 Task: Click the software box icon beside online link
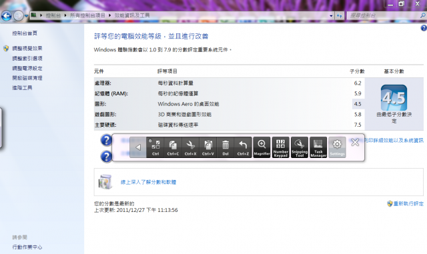click(105, 182)
